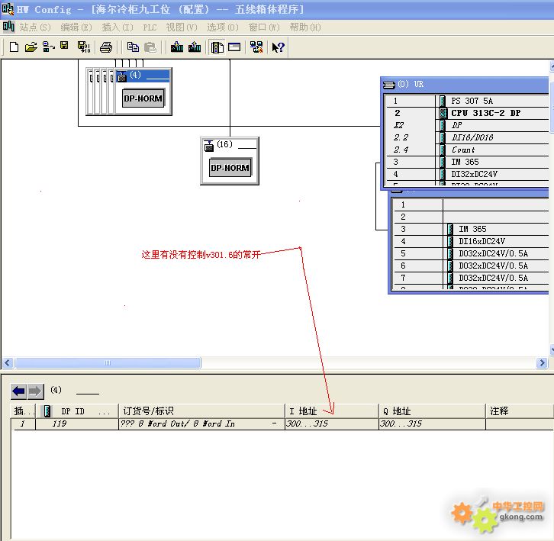Select IM 365 row in rack (0) UR

(x=466, y=162)
